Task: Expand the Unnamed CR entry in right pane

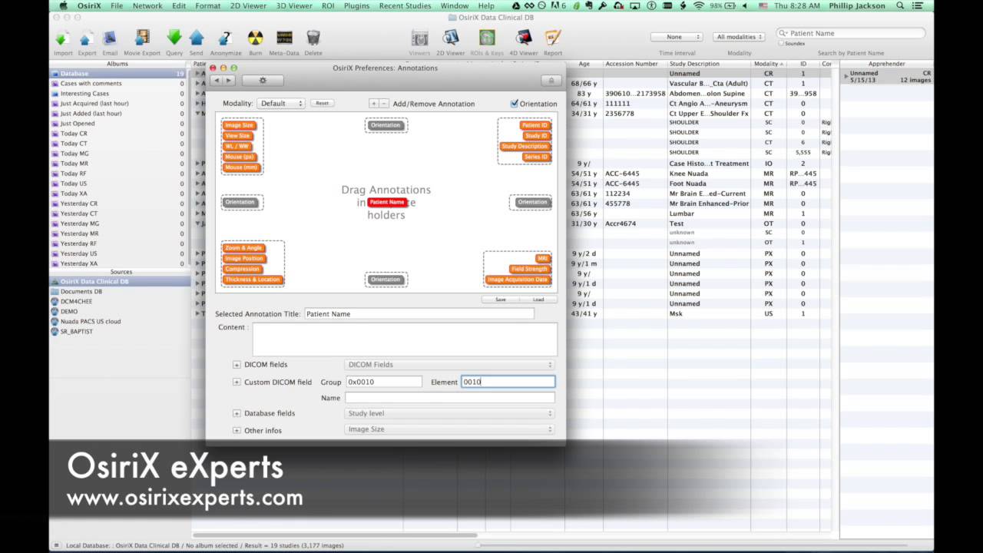Action: point(846,76)
